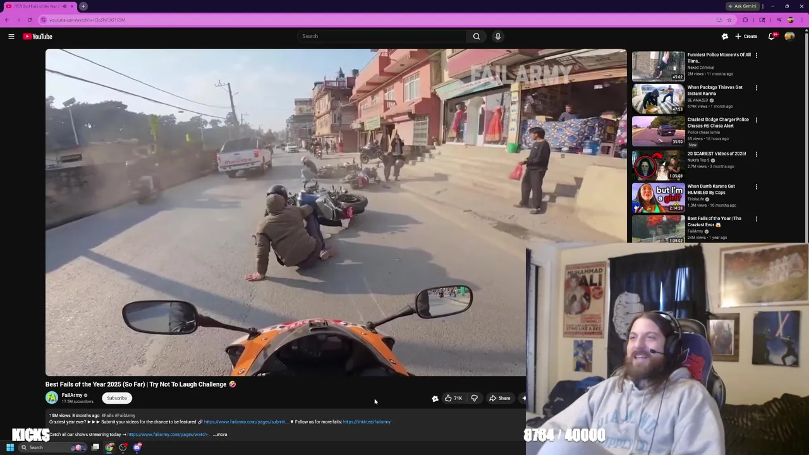The width and height of the screenshot is (809, 455).
Task: Click the #Fails hashtag
Action: coord(107,416)
